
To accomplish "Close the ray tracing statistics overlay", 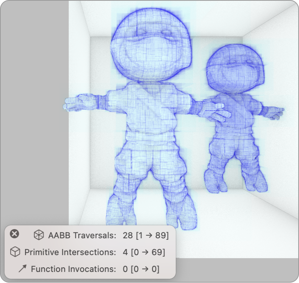I will click(x=14, y=234).
